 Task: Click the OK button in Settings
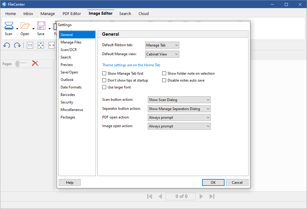click(x=213, y=183)
